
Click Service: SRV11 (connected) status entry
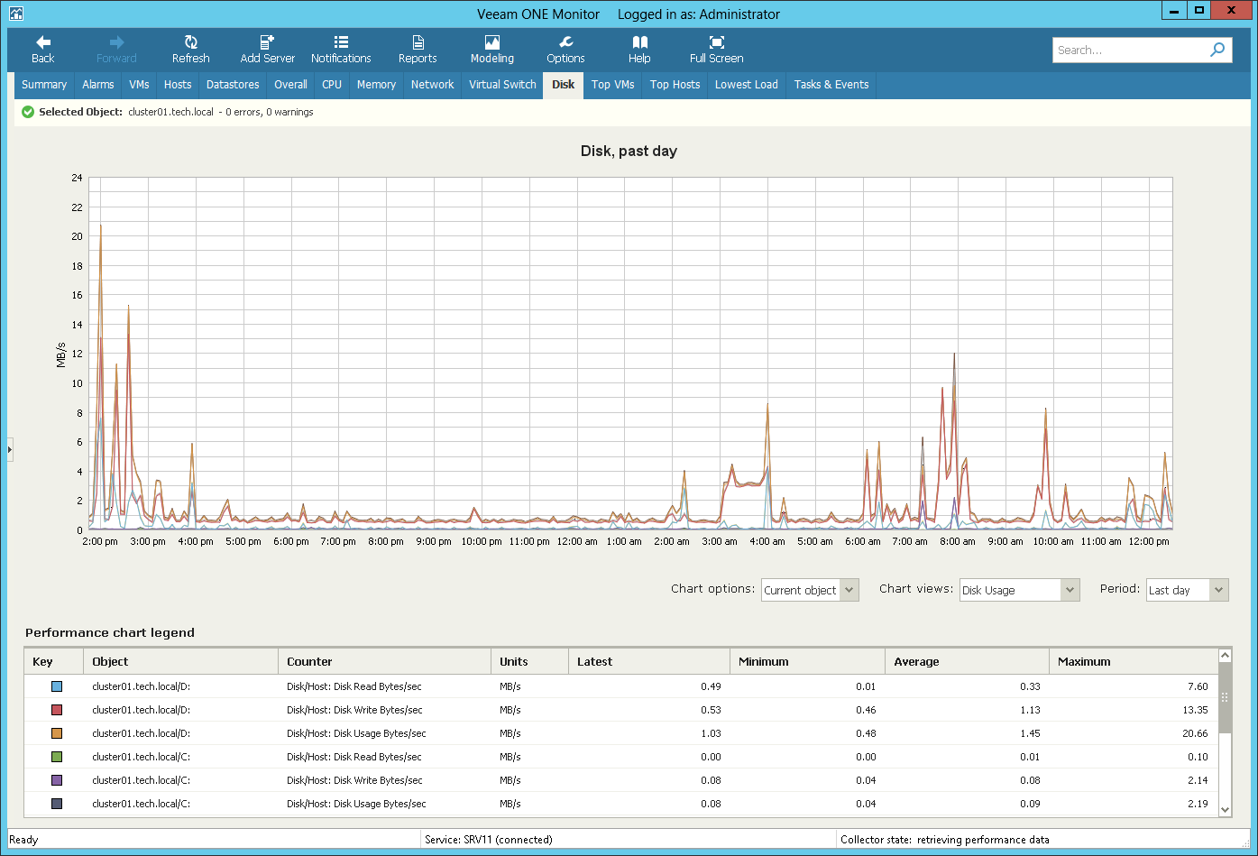coord(489,840)
